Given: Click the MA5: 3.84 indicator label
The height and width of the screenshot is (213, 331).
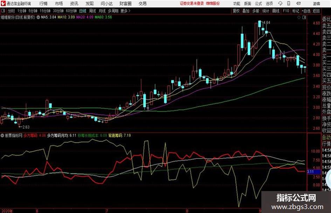Looking at the screenshot, I should (49, 17).
